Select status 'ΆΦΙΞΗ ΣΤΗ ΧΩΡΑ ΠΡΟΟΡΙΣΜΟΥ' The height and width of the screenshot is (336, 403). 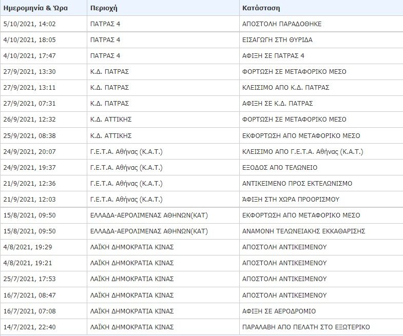pyautogui.click(x=291, y=200)
